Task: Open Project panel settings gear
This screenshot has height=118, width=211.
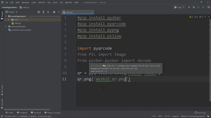Action: 54,12
